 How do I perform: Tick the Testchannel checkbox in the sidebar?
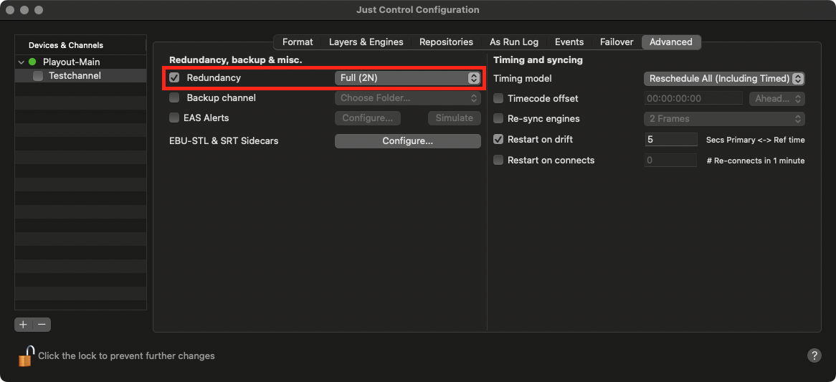pyautogui.click(x=39, y=76)
